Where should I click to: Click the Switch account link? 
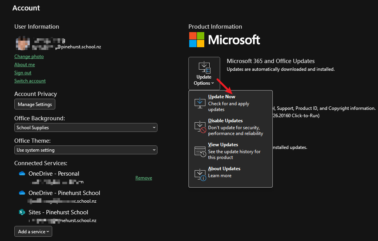pyautogui.click(x=30, y=81)
